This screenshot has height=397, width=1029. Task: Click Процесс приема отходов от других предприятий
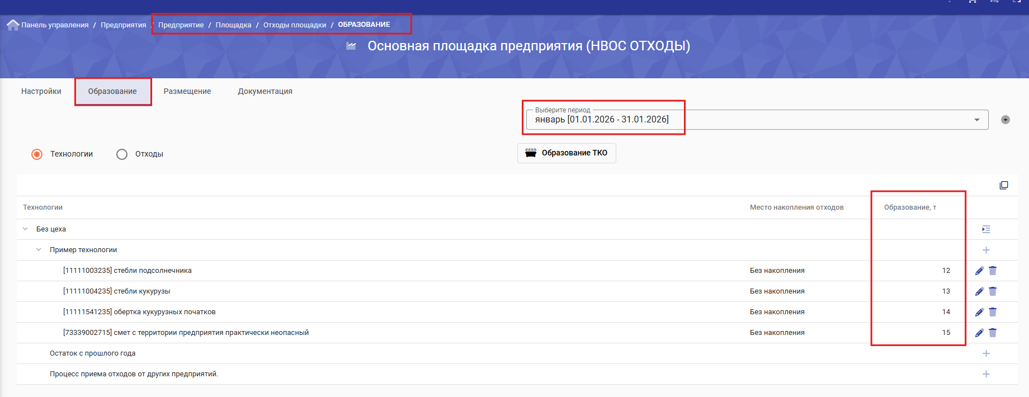(134, 374)
